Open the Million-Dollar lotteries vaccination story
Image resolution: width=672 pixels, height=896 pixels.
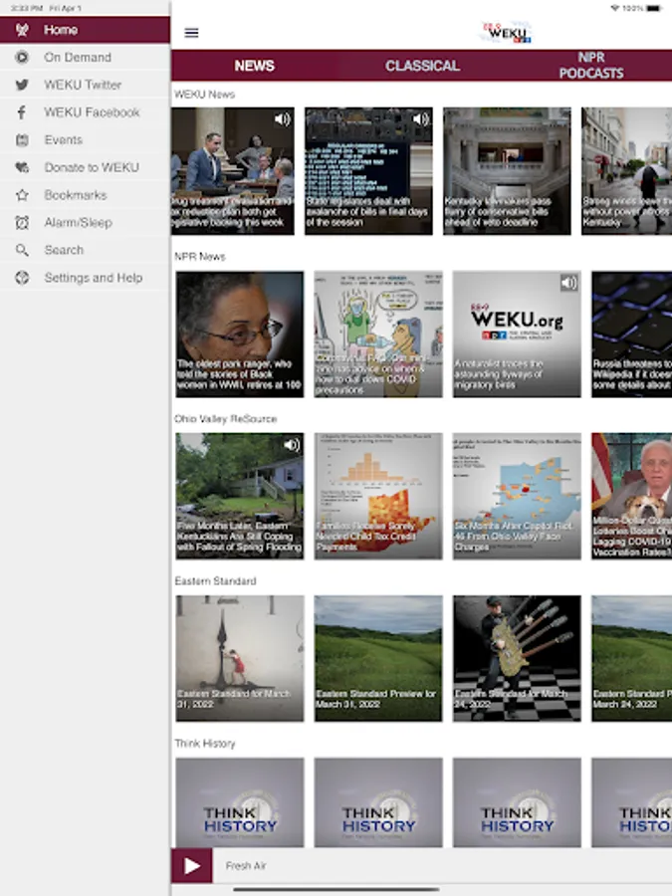point(631,496)
